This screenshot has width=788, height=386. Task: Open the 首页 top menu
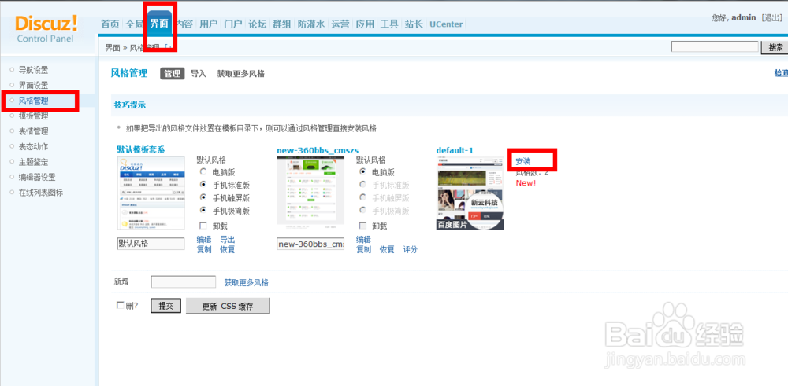pyautogui.click(x=110, y=24)
